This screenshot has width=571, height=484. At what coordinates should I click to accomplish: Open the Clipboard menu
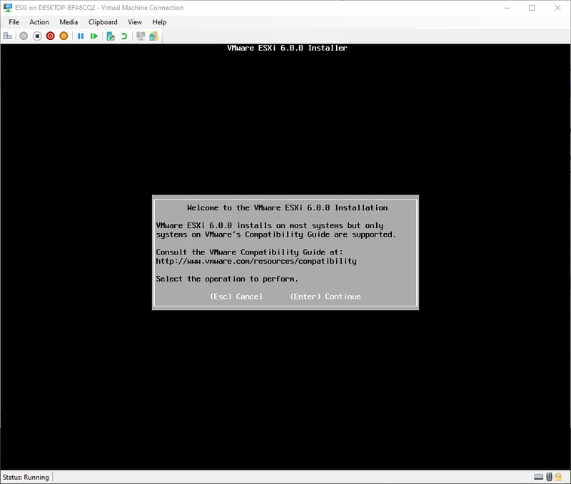coord(103,22)
